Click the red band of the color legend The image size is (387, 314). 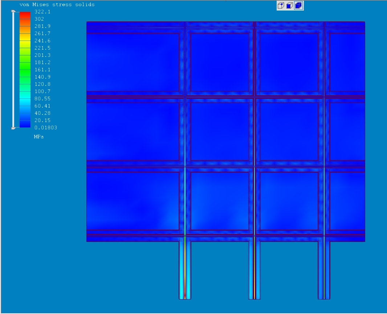point(25,15)
